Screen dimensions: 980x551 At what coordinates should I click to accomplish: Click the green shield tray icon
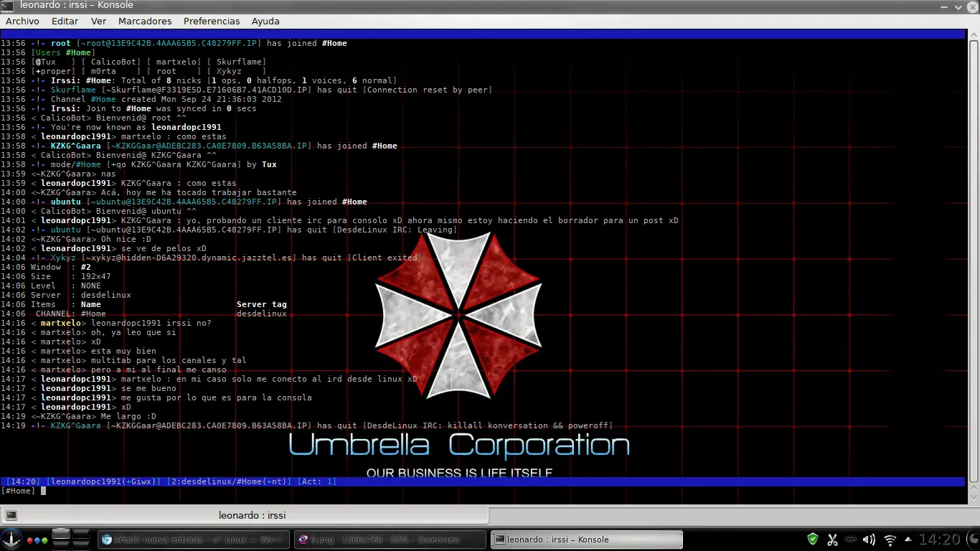pos(813,539)
